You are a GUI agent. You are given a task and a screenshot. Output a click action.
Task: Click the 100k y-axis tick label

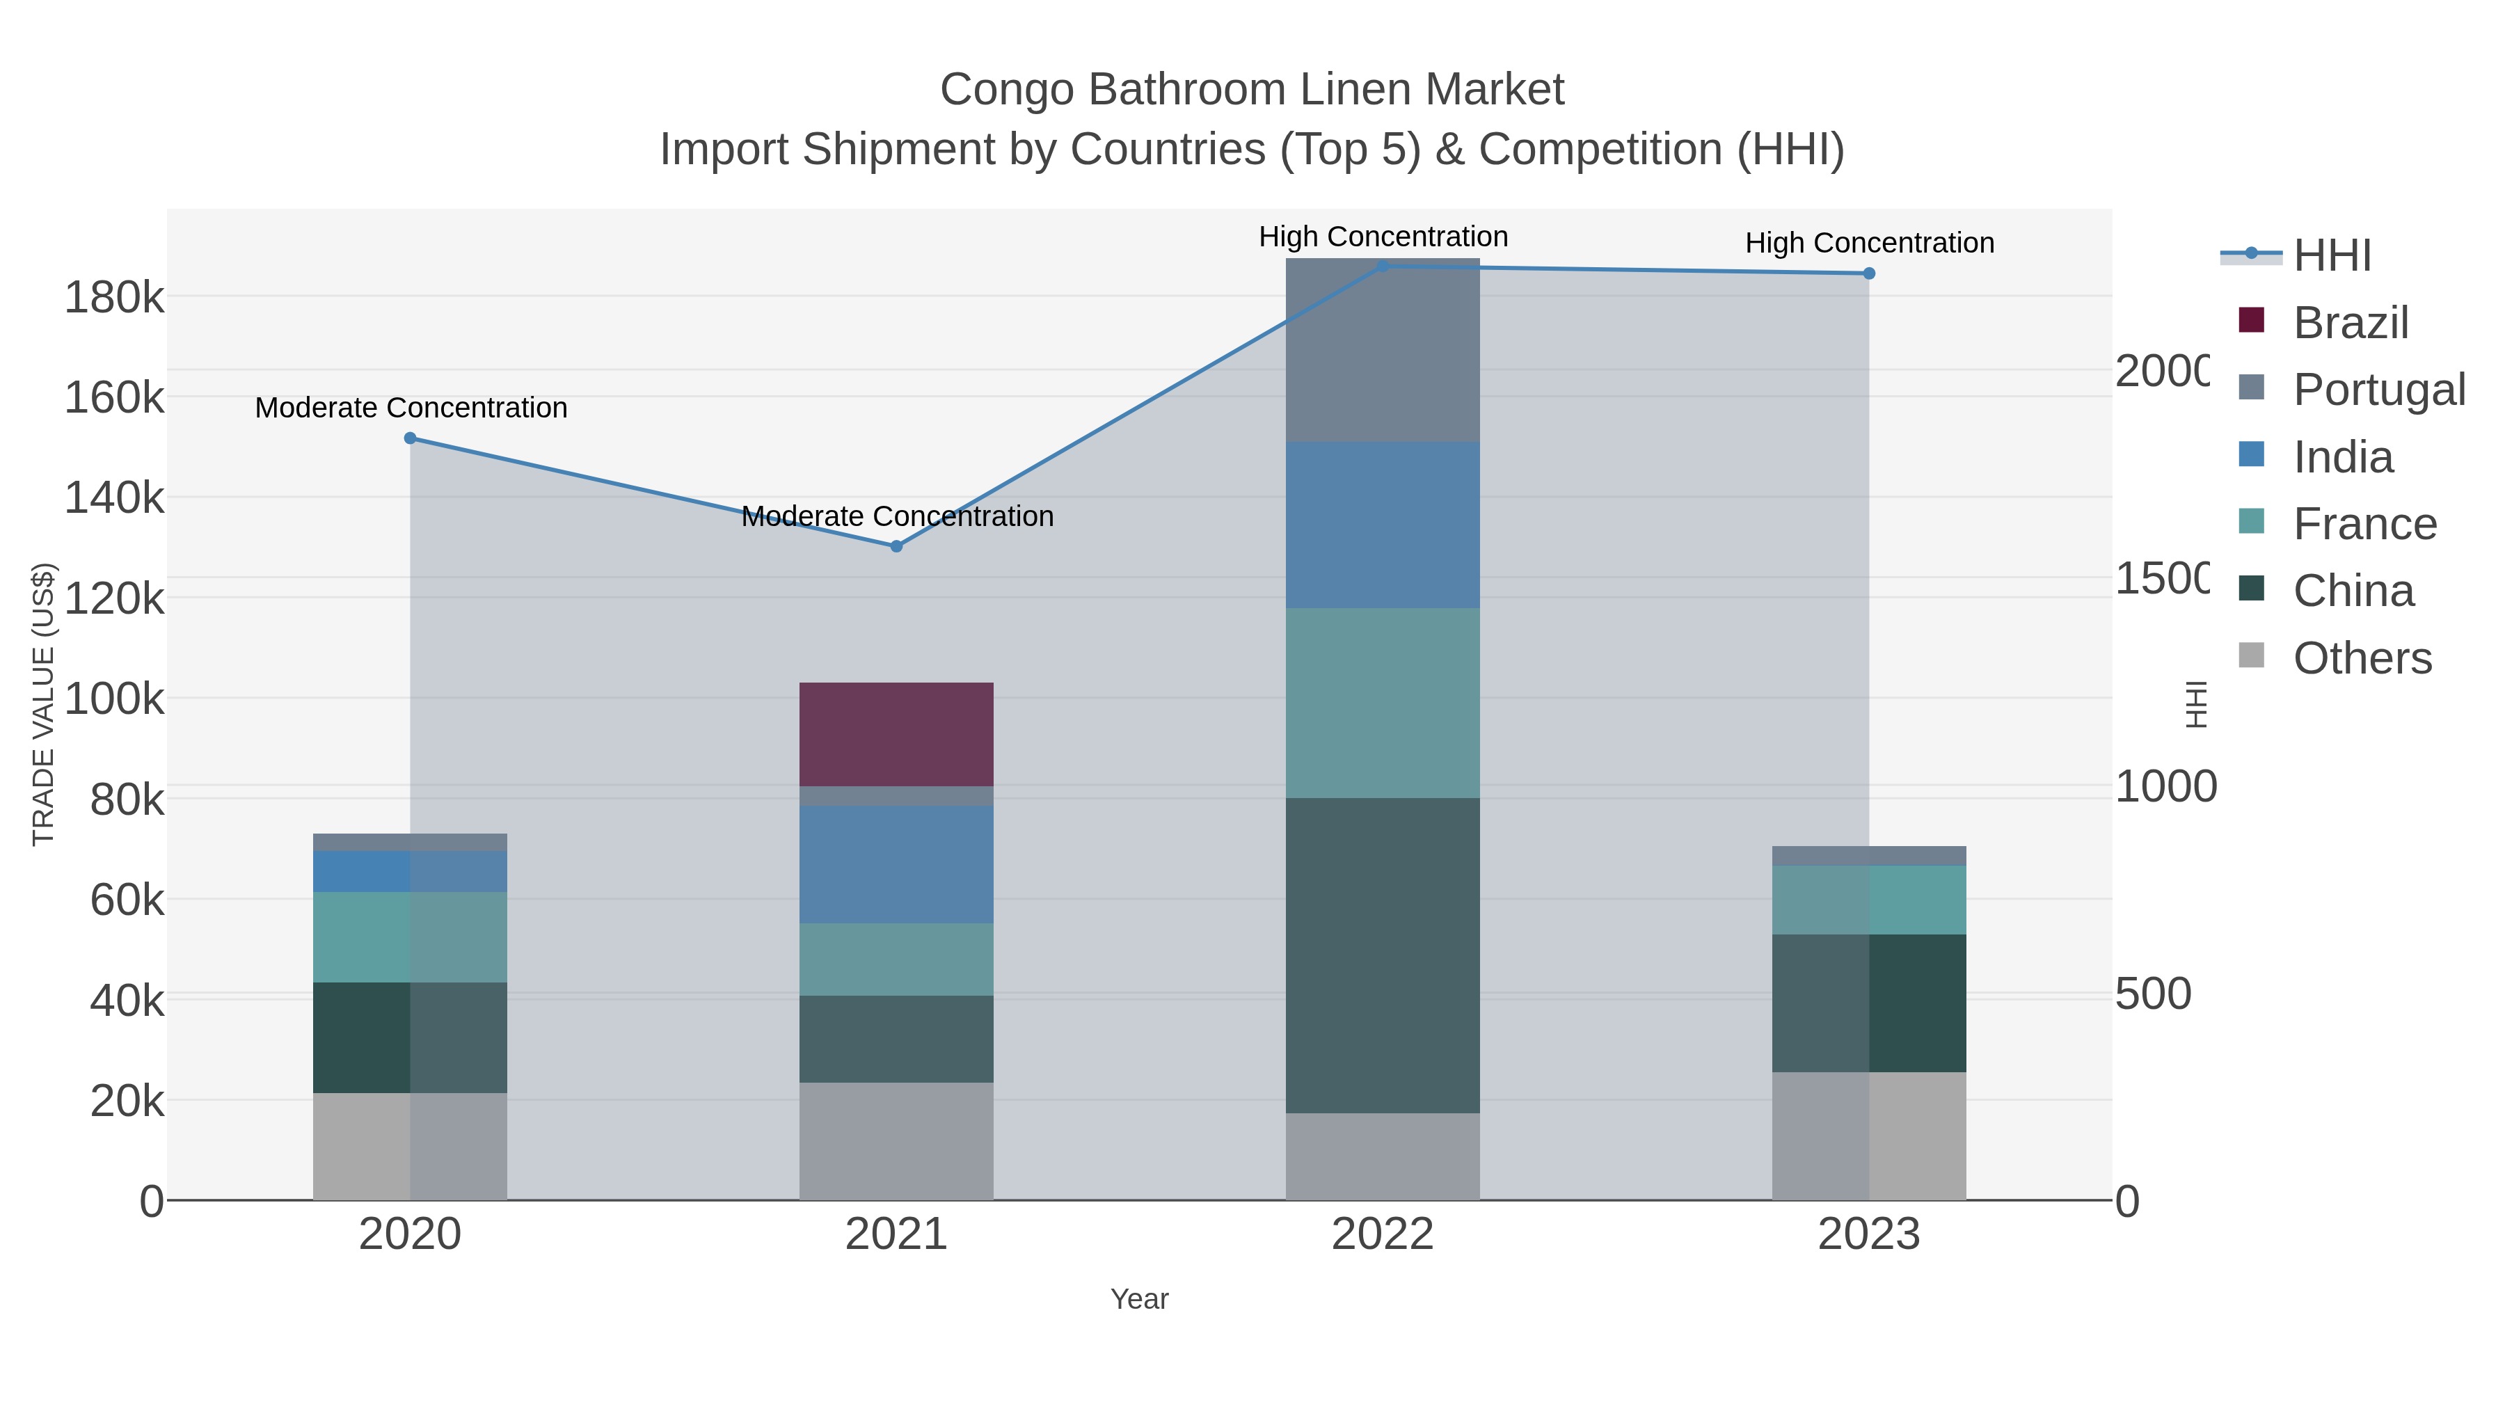pyautogui.click(x=115, y=699)
